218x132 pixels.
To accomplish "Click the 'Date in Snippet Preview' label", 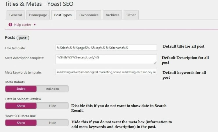I will tap(23, 99).
